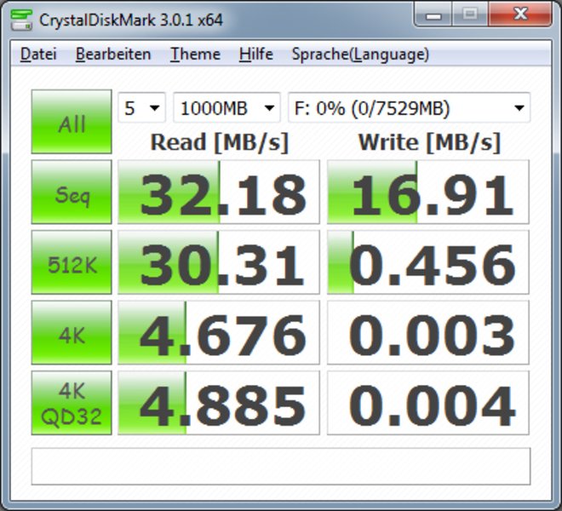
Task: Click the CrystalDiskMark app icon in title bar
Action: click(20, 20)
